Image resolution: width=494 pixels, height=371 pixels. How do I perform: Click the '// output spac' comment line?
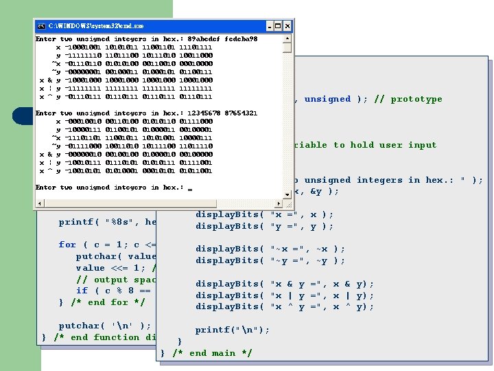coord(116,280)
